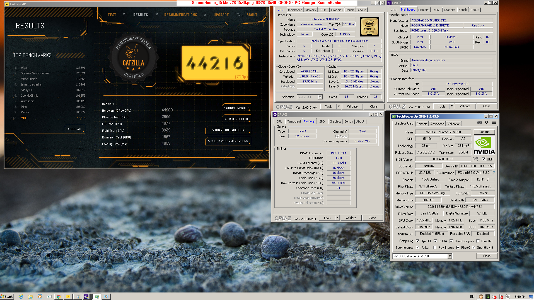Open the Action Center flag tray icon
This screenshot has width=534, height=300.
click(x=501, y=297)
